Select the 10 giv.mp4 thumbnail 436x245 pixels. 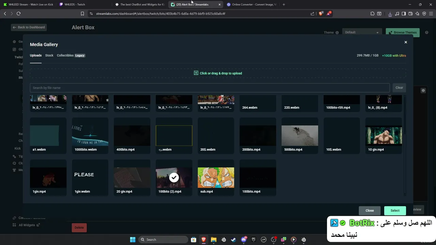tap(384, 136)
